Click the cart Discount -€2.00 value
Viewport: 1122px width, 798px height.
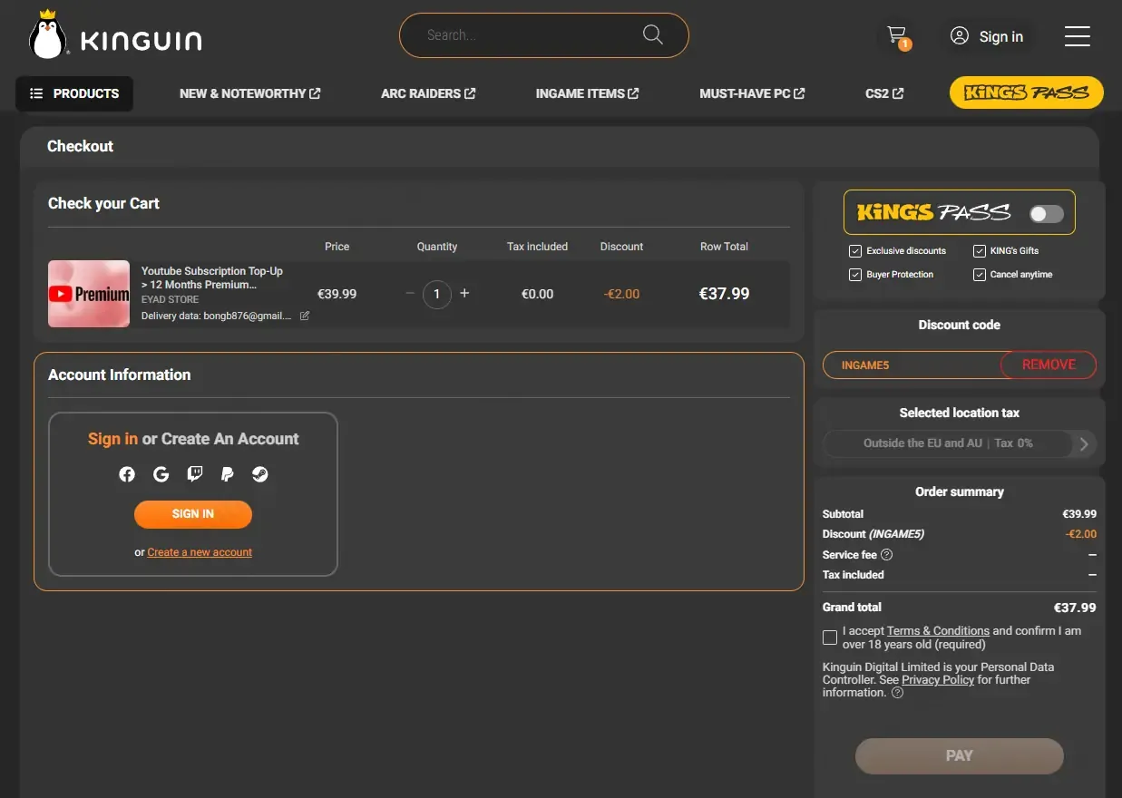[x=621, y=294]
